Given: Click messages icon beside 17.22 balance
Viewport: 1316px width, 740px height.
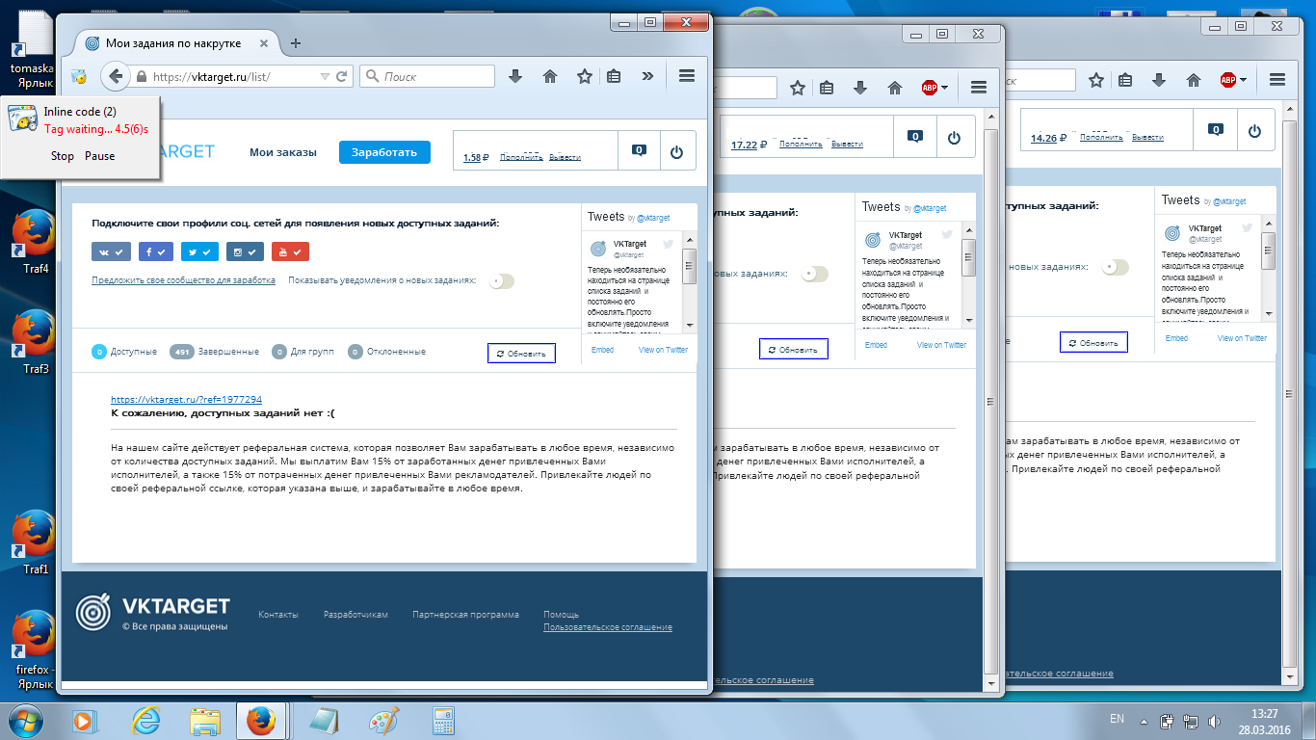Looking at the screenshot, I should point(915,137).
